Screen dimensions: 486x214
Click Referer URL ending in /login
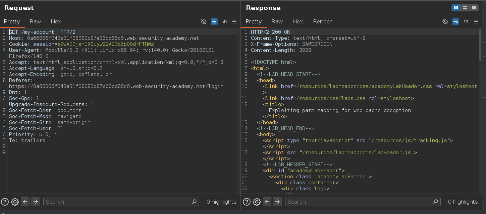point(116,86)
